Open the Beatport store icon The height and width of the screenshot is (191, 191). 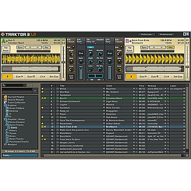5,144
